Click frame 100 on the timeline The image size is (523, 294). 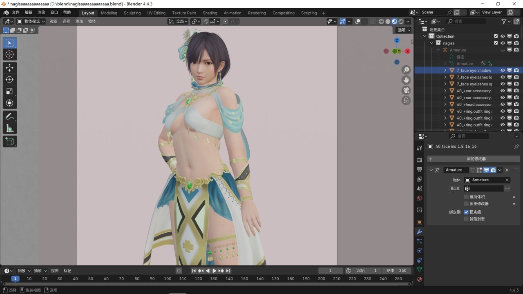click(168, 279)
